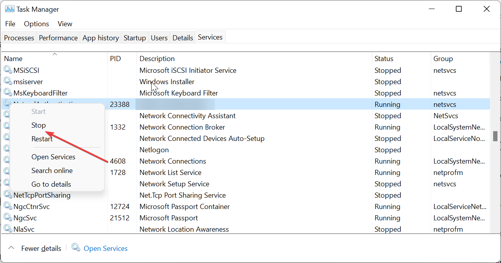The width and height of the screenshot is (501, 263).
Task: Select Go to details menu entry
Action: [51, 184]
